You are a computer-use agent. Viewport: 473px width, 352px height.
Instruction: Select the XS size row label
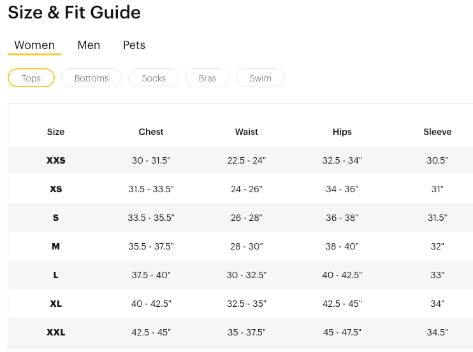tap(55, 189)
